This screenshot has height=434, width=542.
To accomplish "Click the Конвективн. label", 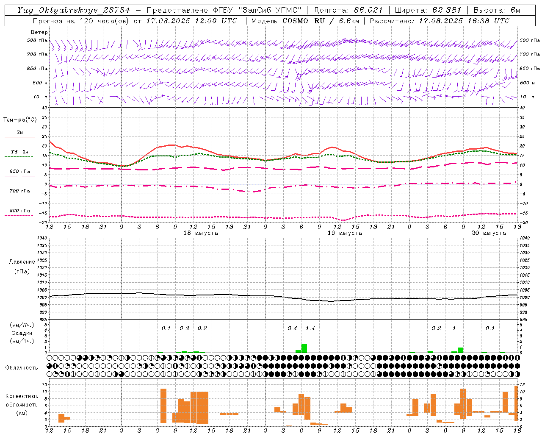I will click(22, 396).
